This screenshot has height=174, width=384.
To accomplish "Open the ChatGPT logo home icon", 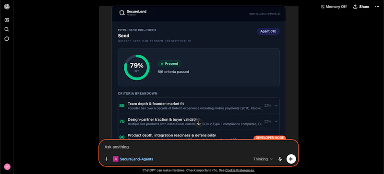I will click(7, 7).
